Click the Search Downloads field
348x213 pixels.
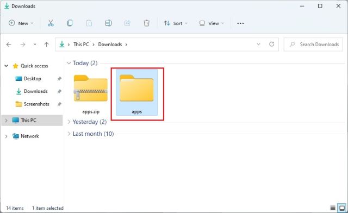[313, 45]
